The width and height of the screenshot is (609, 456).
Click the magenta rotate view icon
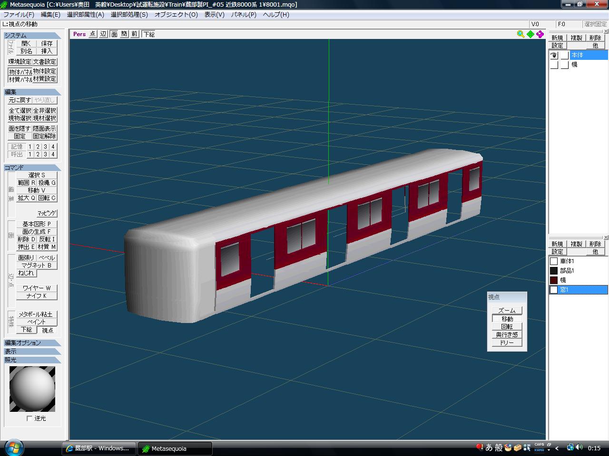click(540, 34)
